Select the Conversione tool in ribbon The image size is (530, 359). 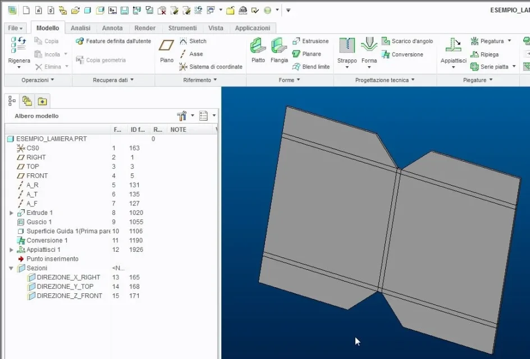coord(402,54)
